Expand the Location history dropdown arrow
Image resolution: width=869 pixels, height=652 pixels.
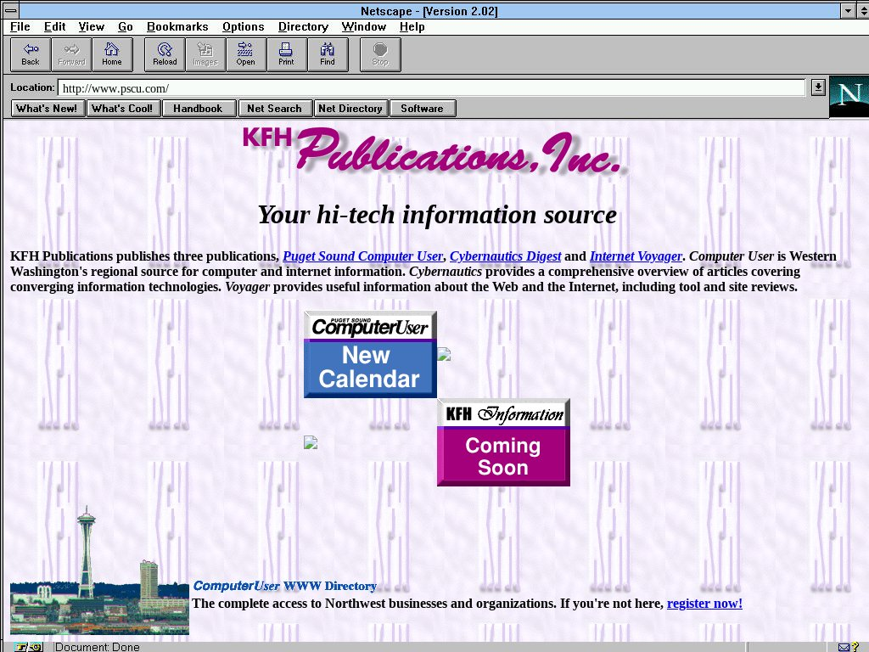pyautogui.click(x=818, y=87)
